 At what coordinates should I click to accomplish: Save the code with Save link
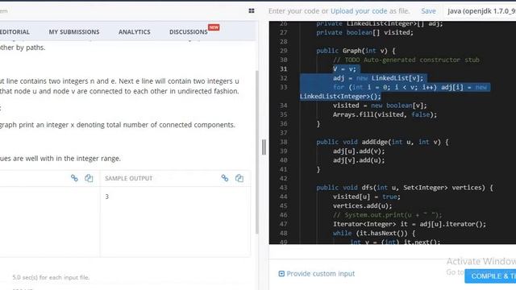point(428,10)
